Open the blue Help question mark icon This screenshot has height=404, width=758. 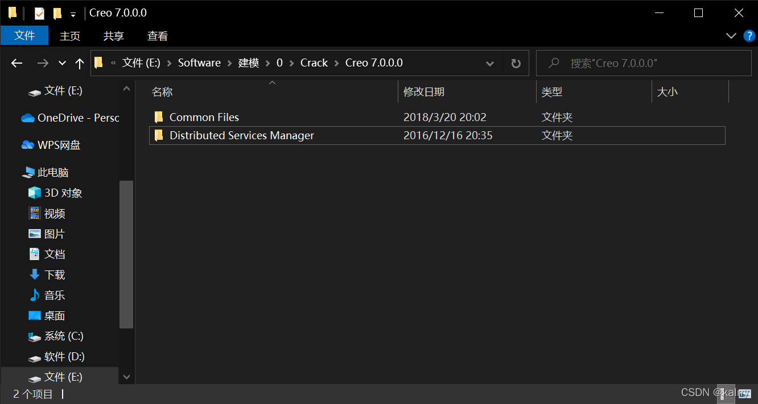(749, 36)
